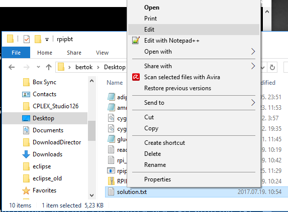Click the Avira scan icon

[136, 77]
